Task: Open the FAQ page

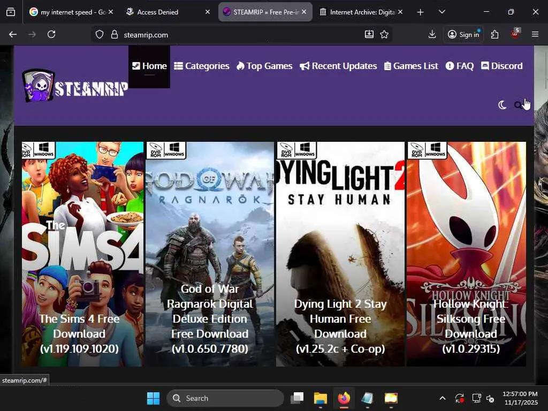Action: pos(460,66)
